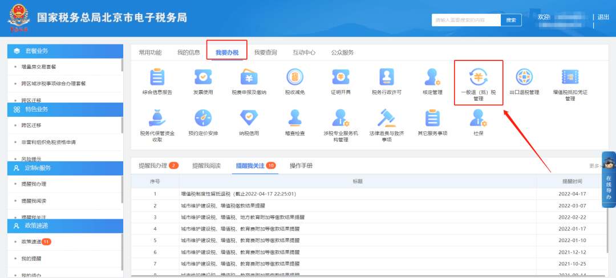Open 税费申报及缴纳 icon
The image size is (616, 278).
click(x=249, y=77)
